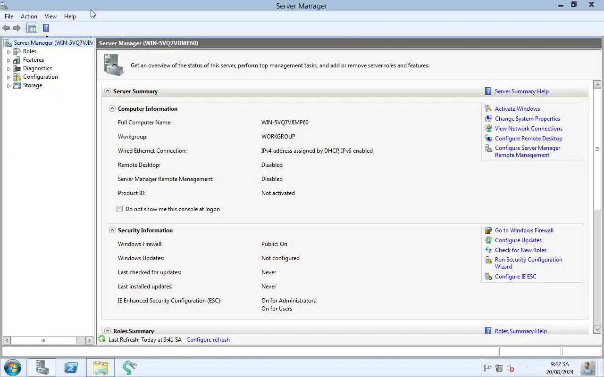Click the Check for New Roles icon
This screenshot has width=604, height=377.
[x=488, y=250]
